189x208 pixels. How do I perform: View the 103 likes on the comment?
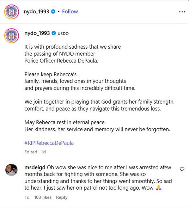43,197
